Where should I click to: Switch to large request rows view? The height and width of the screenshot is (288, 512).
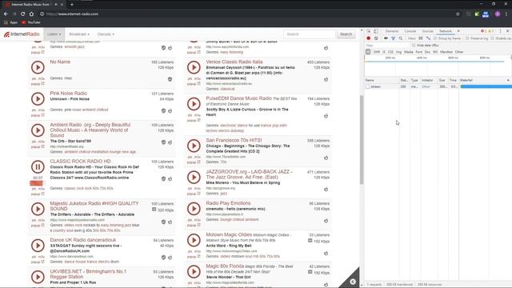[x=421, y=38]
